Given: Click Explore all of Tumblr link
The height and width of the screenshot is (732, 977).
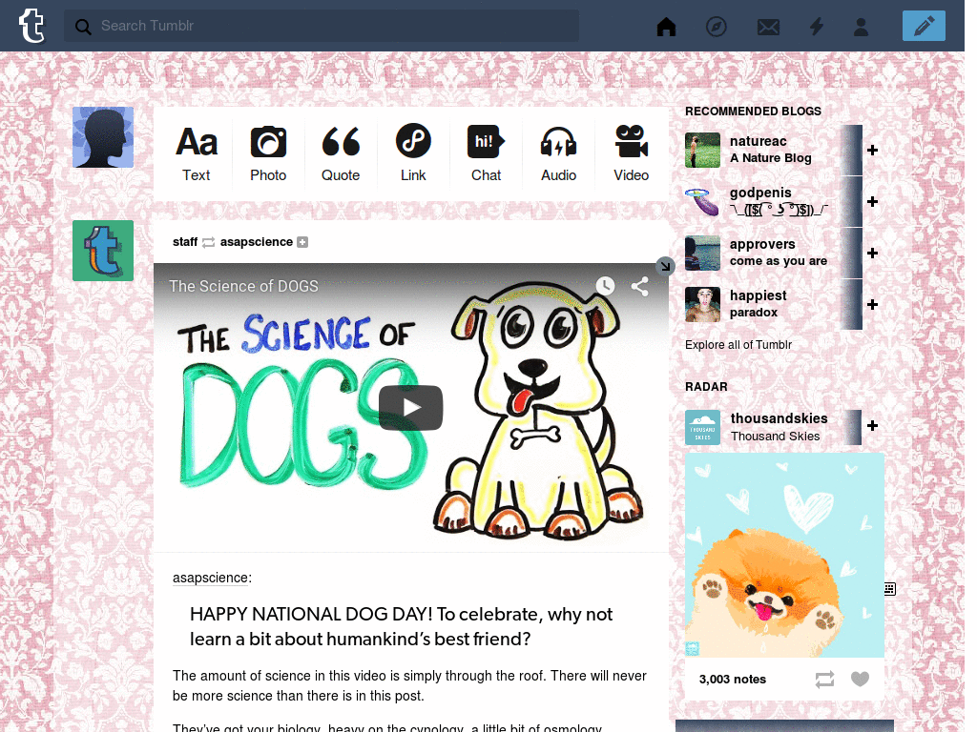Looking at the screenshot, I should coord(738,345).
